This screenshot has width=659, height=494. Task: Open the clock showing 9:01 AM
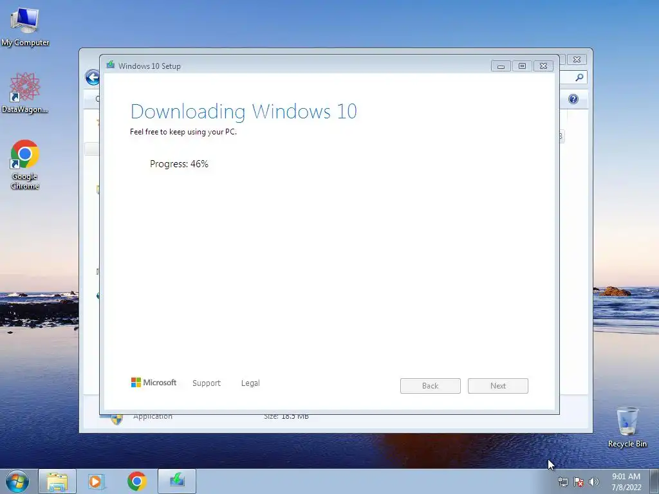coord(626,482)
